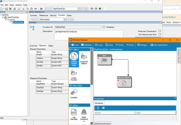Viewport: 181px width, 125px height.
Task: Click Save in Function Designer
Action: [x=75, y=45]
